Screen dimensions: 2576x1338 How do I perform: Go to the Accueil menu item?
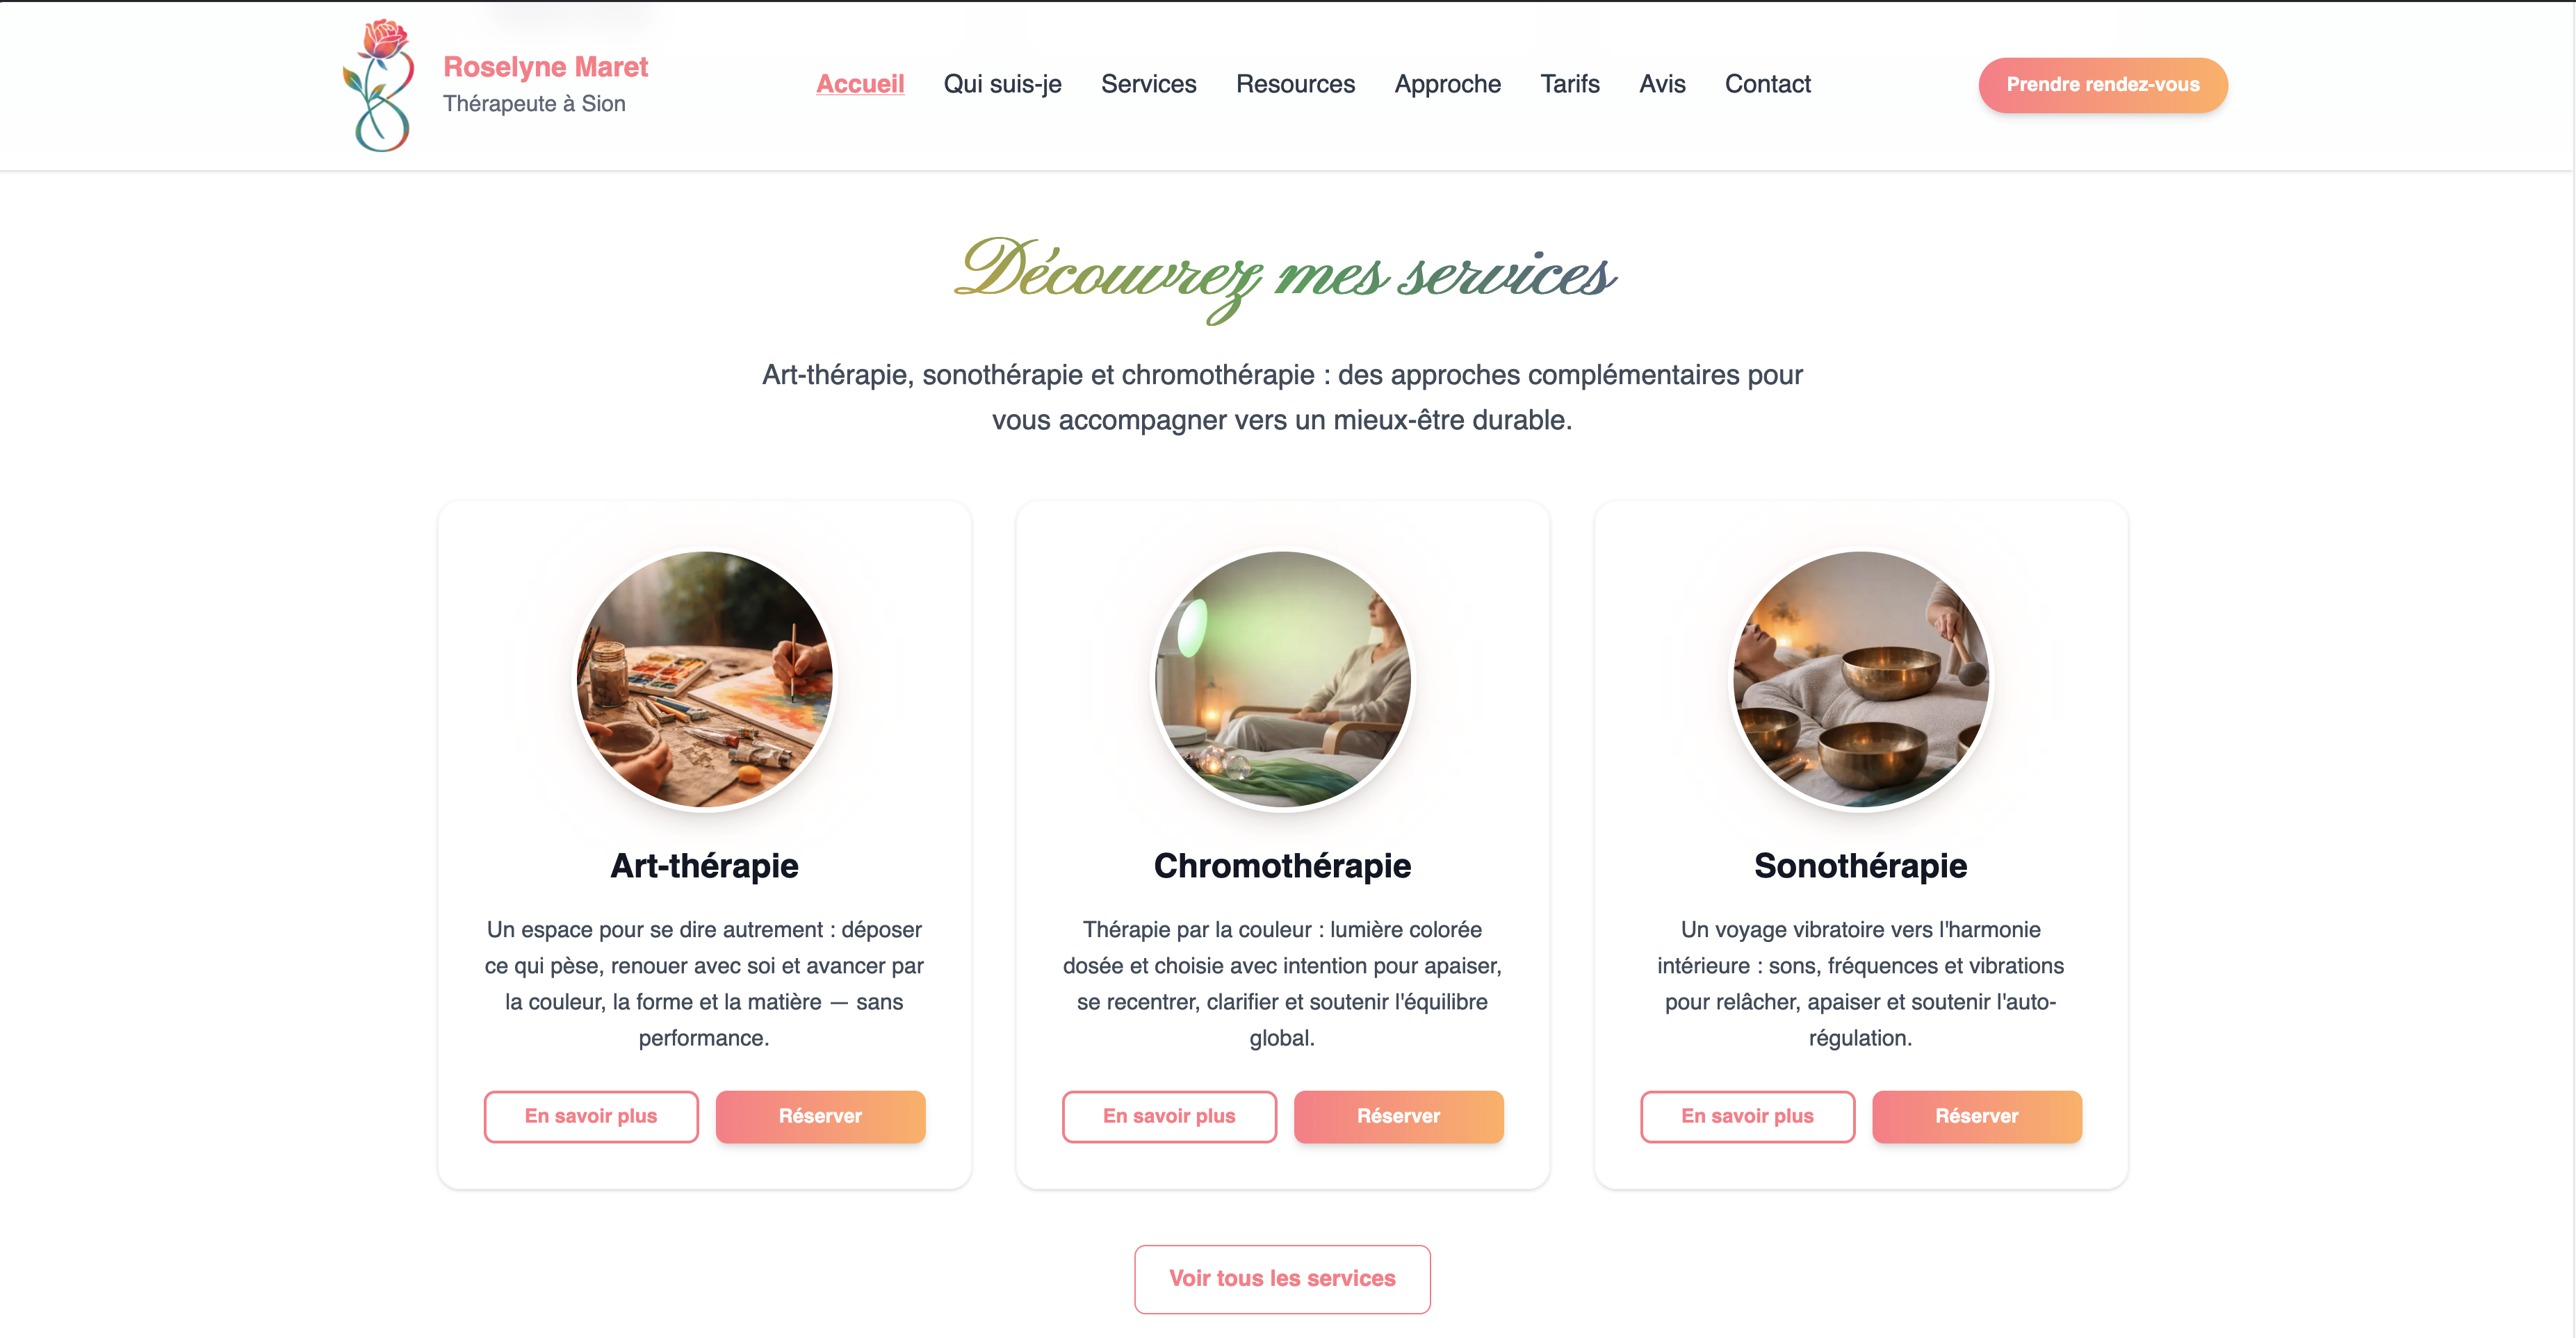[860, 84]
